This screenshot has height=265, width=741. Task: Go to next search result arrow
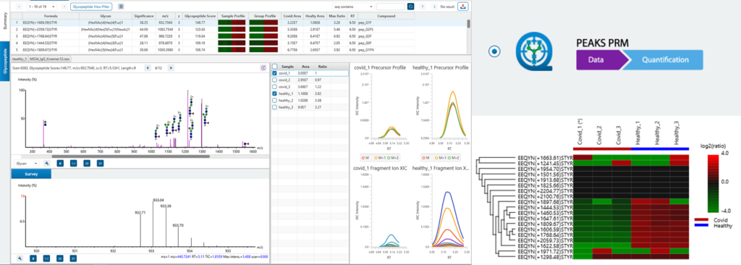click(434, 7)
